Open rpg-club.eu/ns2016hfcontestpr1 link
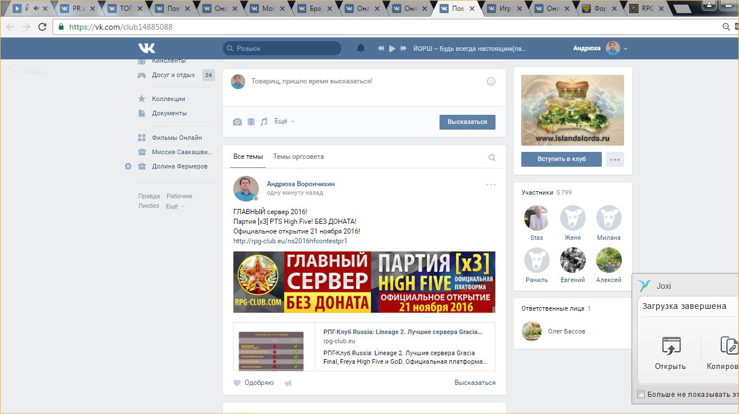 point(290,241)
